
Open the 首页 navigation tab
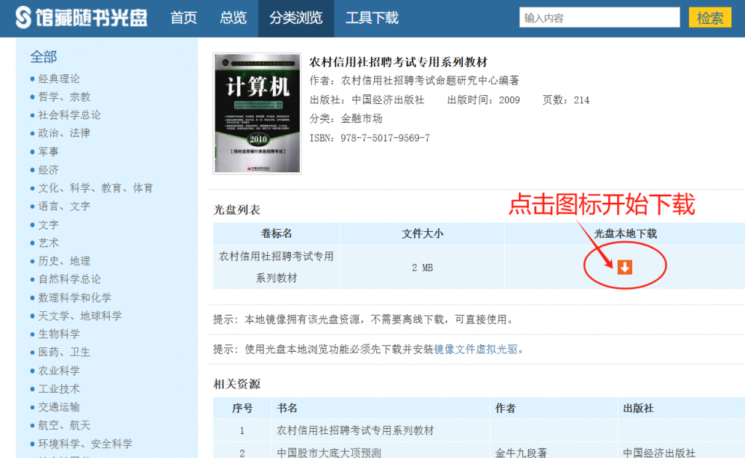click(183, 18)
